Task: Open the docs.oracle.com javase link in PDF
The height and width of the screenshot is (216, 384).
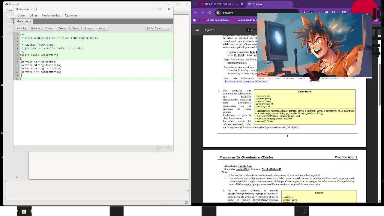Action: 246,81
